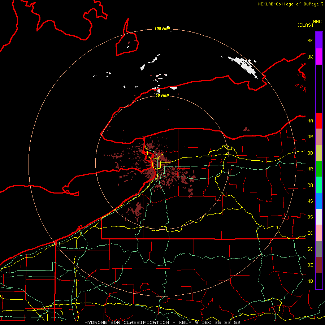325x325 pixels.
Task: Click the "RA" legend label
Action: (310, 185)
